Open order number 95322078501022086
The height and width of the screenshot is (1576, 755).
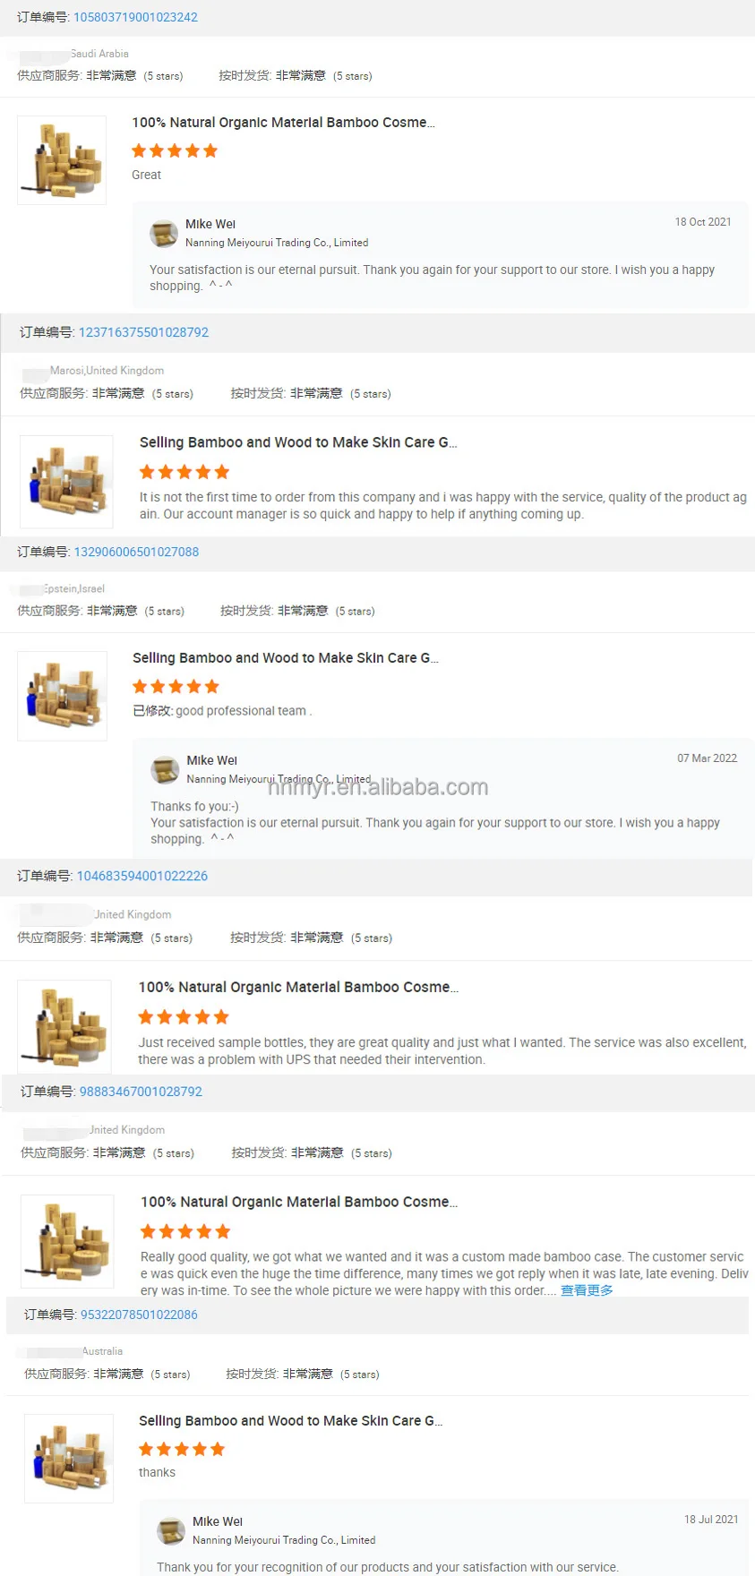pyautogui.click(x=139, y=1315)
